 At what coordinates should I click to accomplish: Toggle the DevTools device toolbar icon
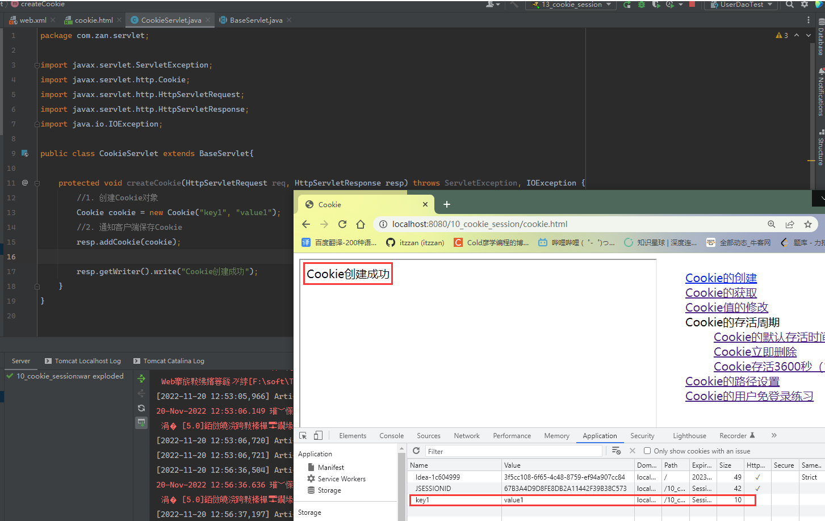(x=318, y=436)
